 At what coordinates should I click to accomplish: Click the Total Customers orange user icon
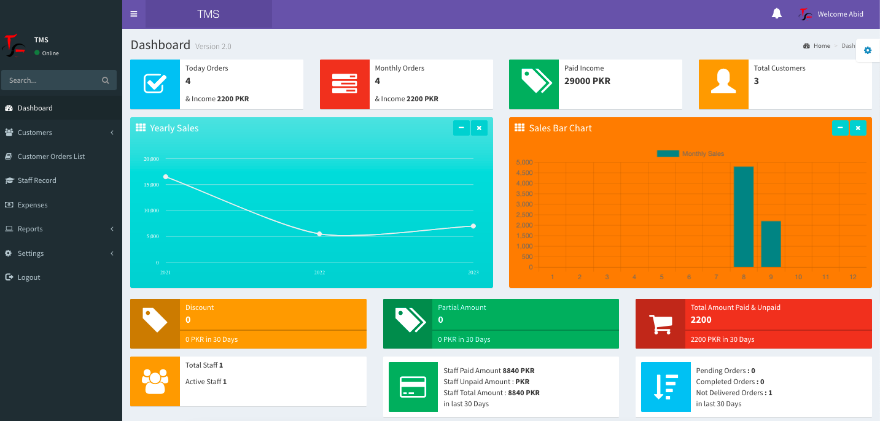(723, 84)
